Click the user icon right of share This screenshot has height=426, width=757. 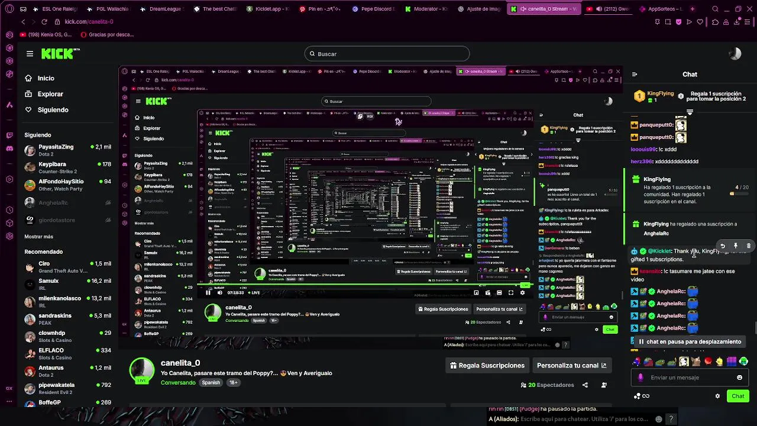(604, 385)
